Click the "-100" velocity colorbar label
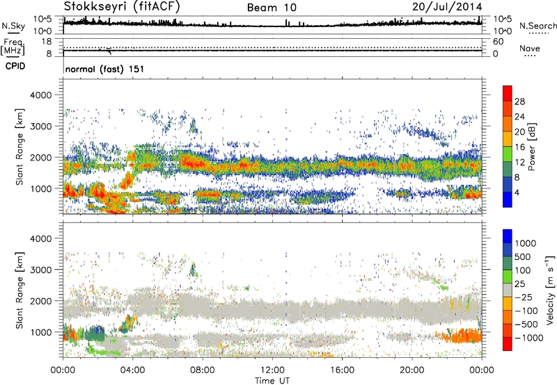This screenshot has width=557, height=385. tap(526, 311)
